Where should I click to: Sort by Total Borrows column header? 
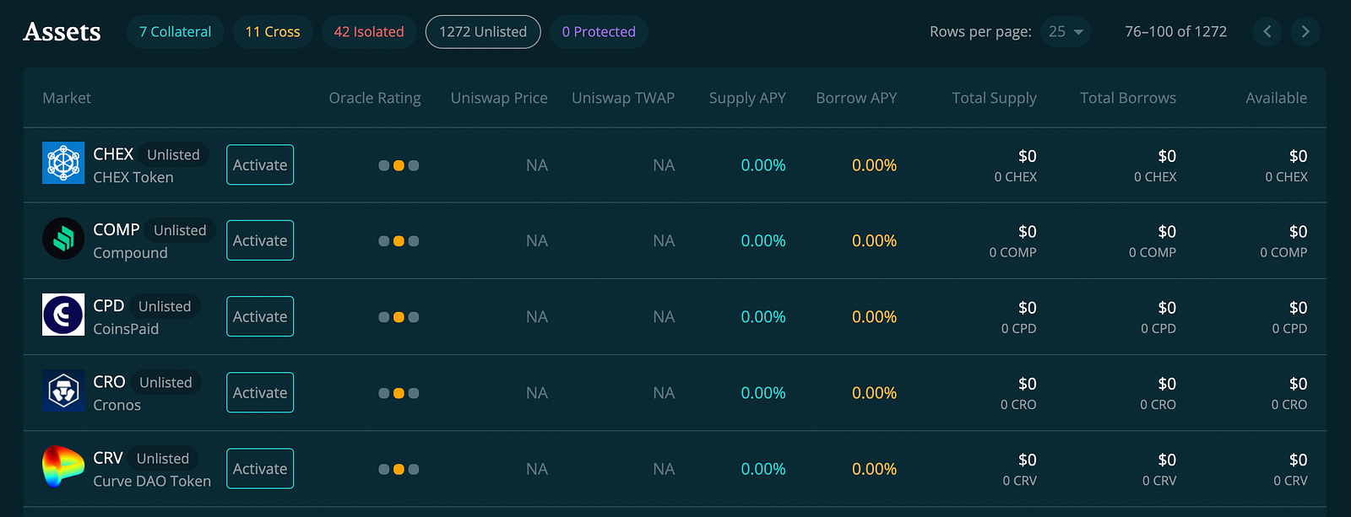pyautogui.click(x=1127, y=98)
